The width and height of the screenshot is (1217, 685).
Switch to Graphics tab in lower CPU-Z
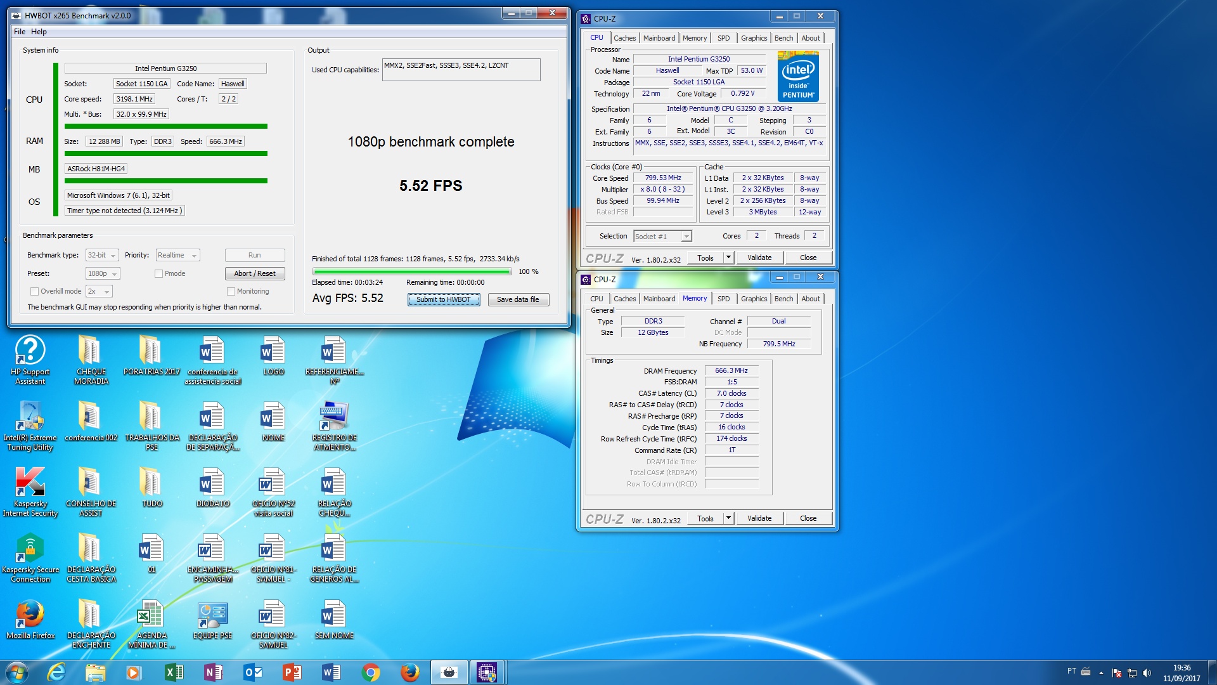(754, 299)
